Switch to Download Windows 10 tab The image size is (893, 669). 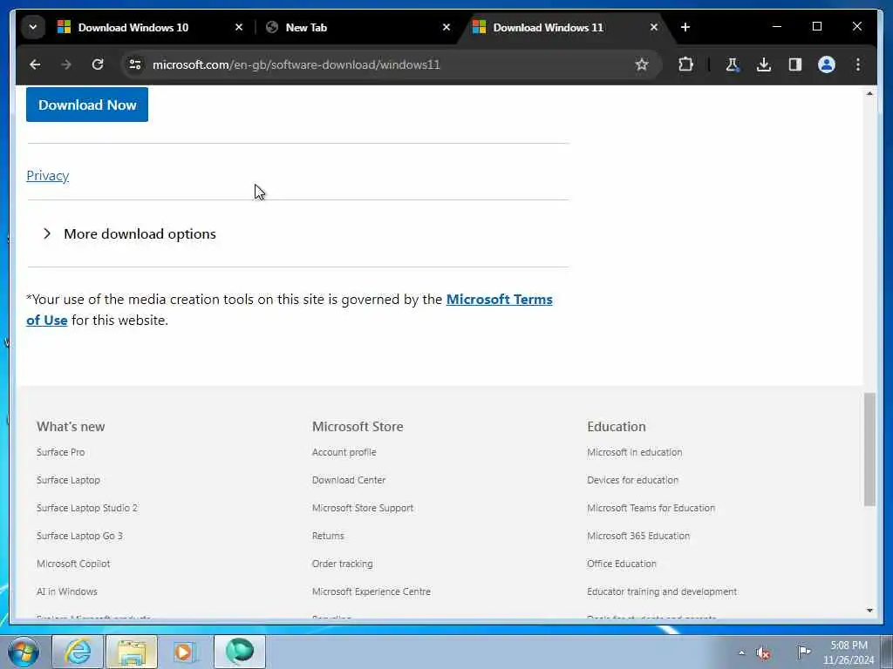[x=133, y=27]
